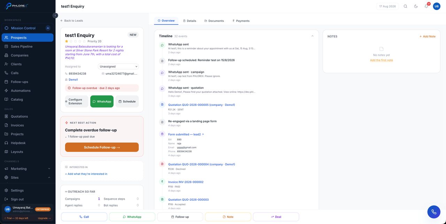Switch to the Documents tab
This screenshot has width=446, height=224.
tap(214, 21)
